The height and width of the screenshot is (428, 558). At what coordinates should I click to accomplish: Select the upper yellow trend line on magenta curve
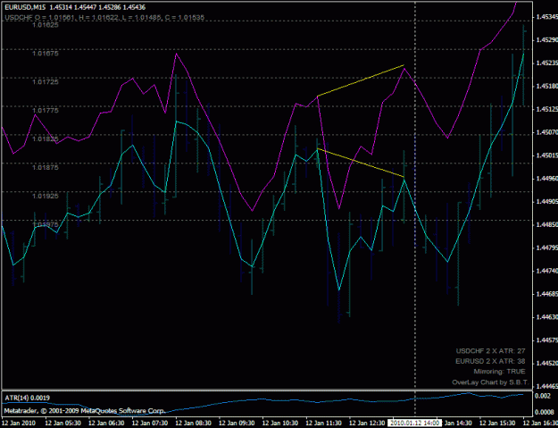[x=361, y=80]
